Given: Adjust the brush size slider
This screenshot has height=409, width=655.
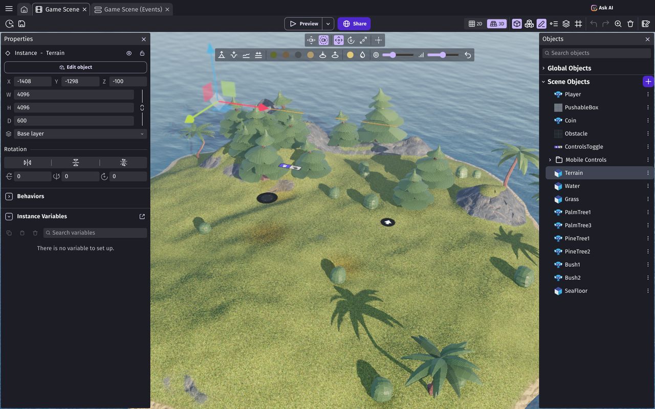Looking at the screenshot, I should click(x=398, y=55).
